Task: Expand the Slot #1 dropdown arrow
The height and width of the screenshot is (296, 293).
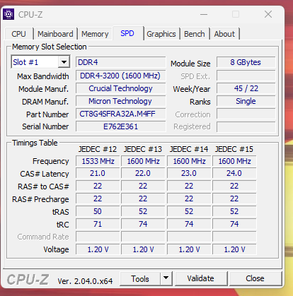Action: (x=64, y=62)
